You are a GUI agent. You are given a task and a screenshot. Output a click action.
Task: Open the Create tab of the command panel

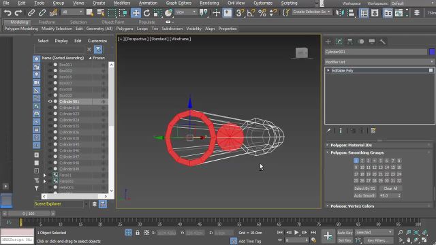coord(328,42)
